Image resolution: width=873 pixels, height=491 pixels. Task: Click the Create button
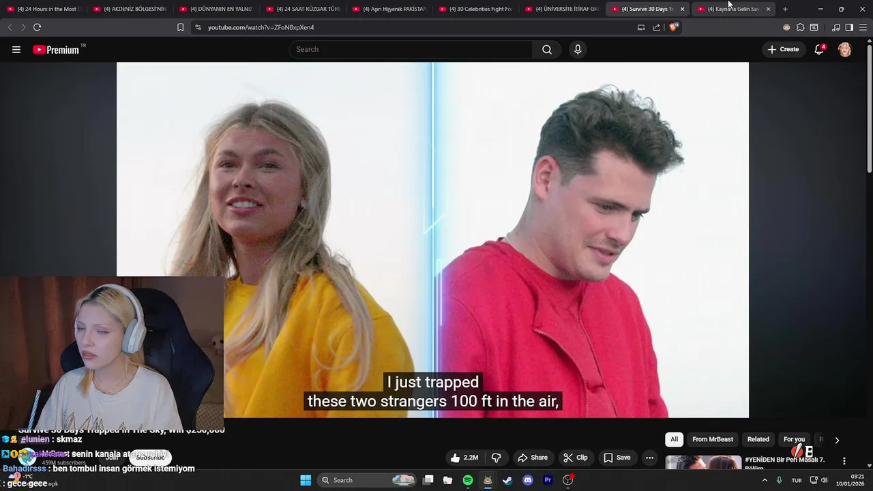coord(783,50)
